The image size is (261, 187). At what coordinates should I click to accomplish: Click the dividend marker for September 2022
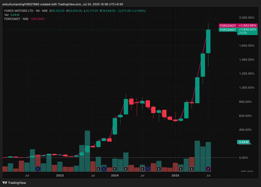(38, 169)
